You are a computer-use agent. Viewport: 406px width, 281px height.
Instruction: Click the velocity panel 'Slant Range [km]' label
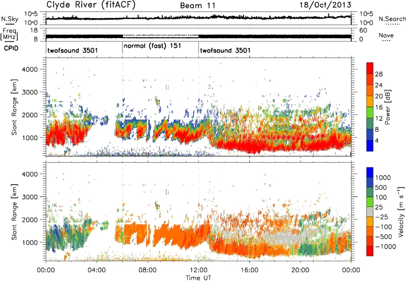pos(14,212)
